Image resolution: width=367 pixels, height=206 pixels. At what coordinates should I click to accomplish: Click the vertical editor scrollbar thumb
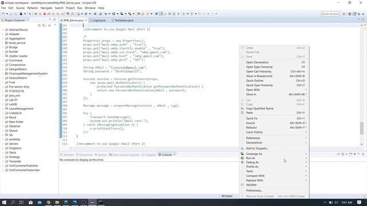pos(362,128)
